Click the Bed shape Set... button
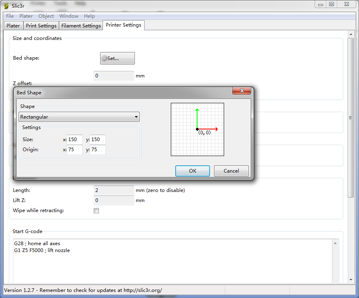The height and width of the screenshot is (298, 359). pos(118,58)
